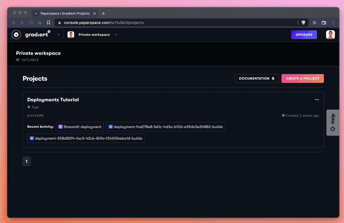Reload the page with refresh icon
The image size is (344, 223).
(31, 23)
